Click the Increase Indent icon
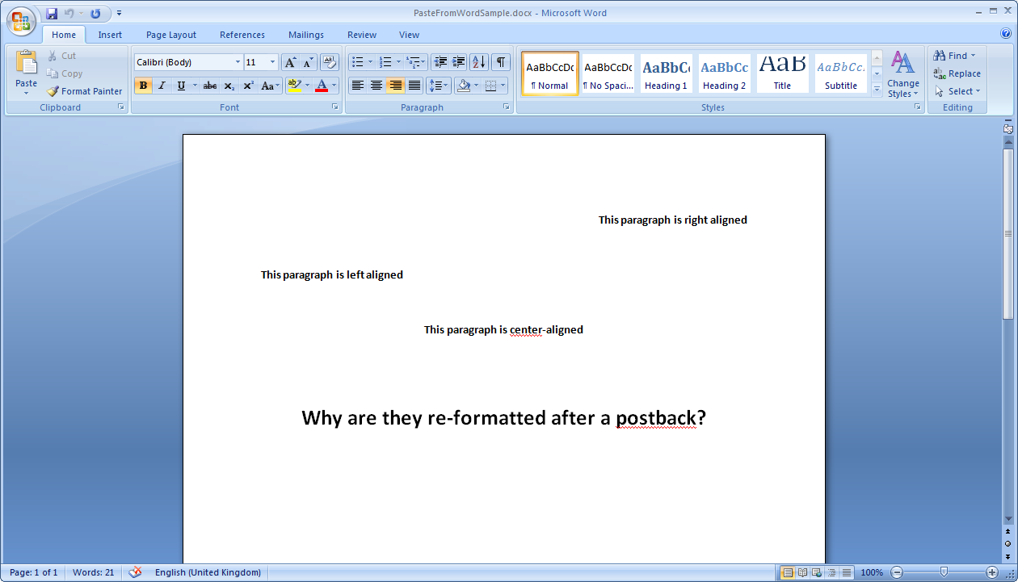The height and width of the screenshot is (582, 1018). [459, 62]
